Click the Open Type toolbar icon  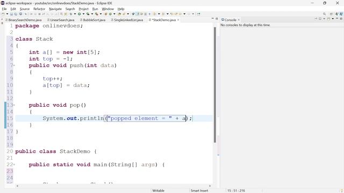(x=119, y=14)
